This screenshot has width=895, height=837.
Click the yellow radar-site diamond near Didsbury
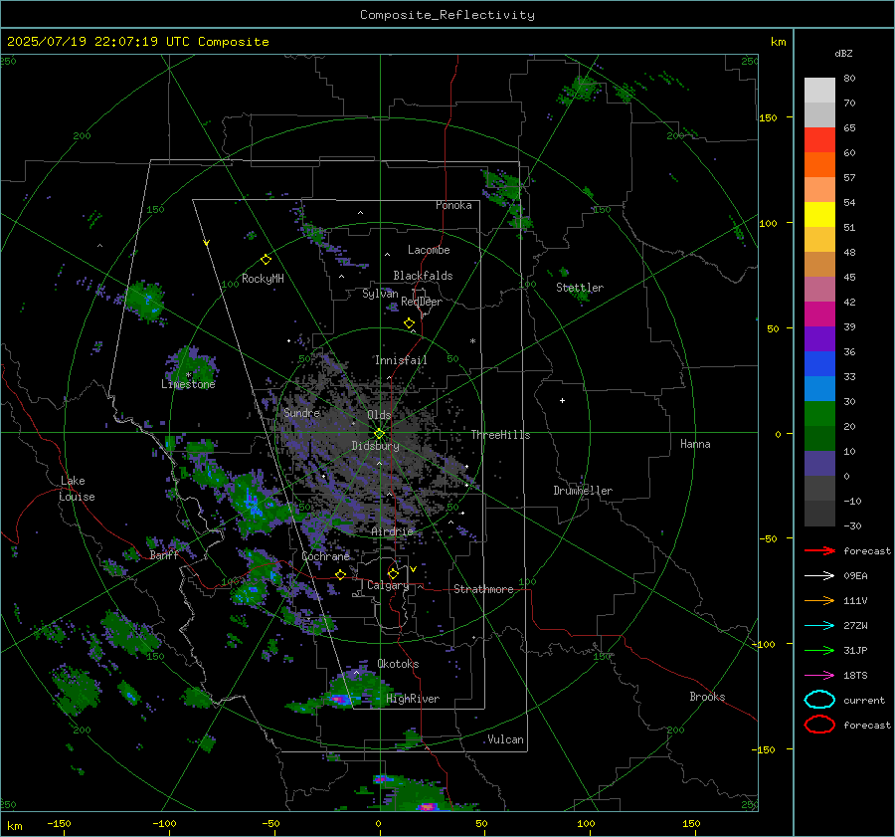[379, 434]
